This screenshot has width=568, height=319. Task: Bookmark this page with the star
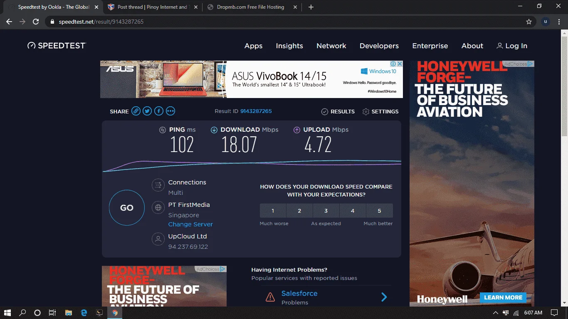click(x=529, y=22)
